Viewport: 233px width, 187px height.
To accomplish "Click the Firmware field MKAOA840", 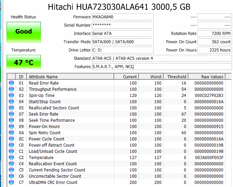I will [123, 17].
